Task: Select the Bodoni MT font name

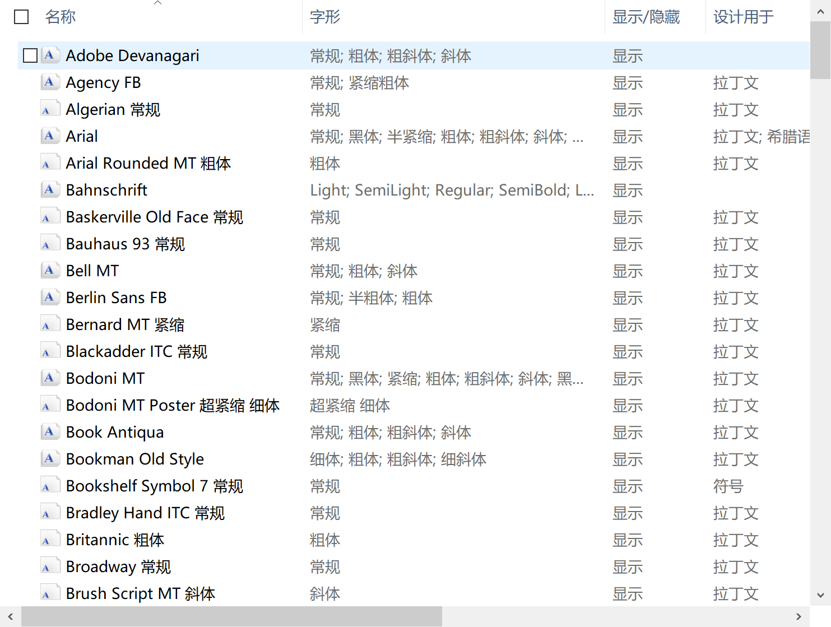Action: [105, 378]
